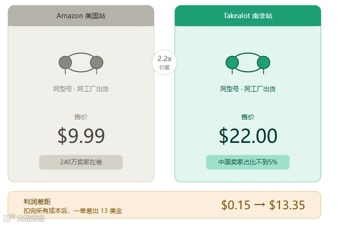Click the $22.00 price text
Viewport: 337px width, 225px height.
tap(248, 136)
